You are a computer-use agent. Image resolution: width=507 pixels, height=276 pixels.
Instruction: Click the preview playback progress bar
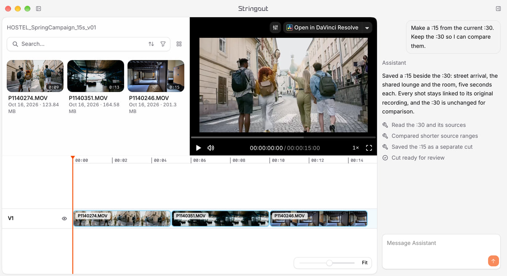(x=283, y=137)
